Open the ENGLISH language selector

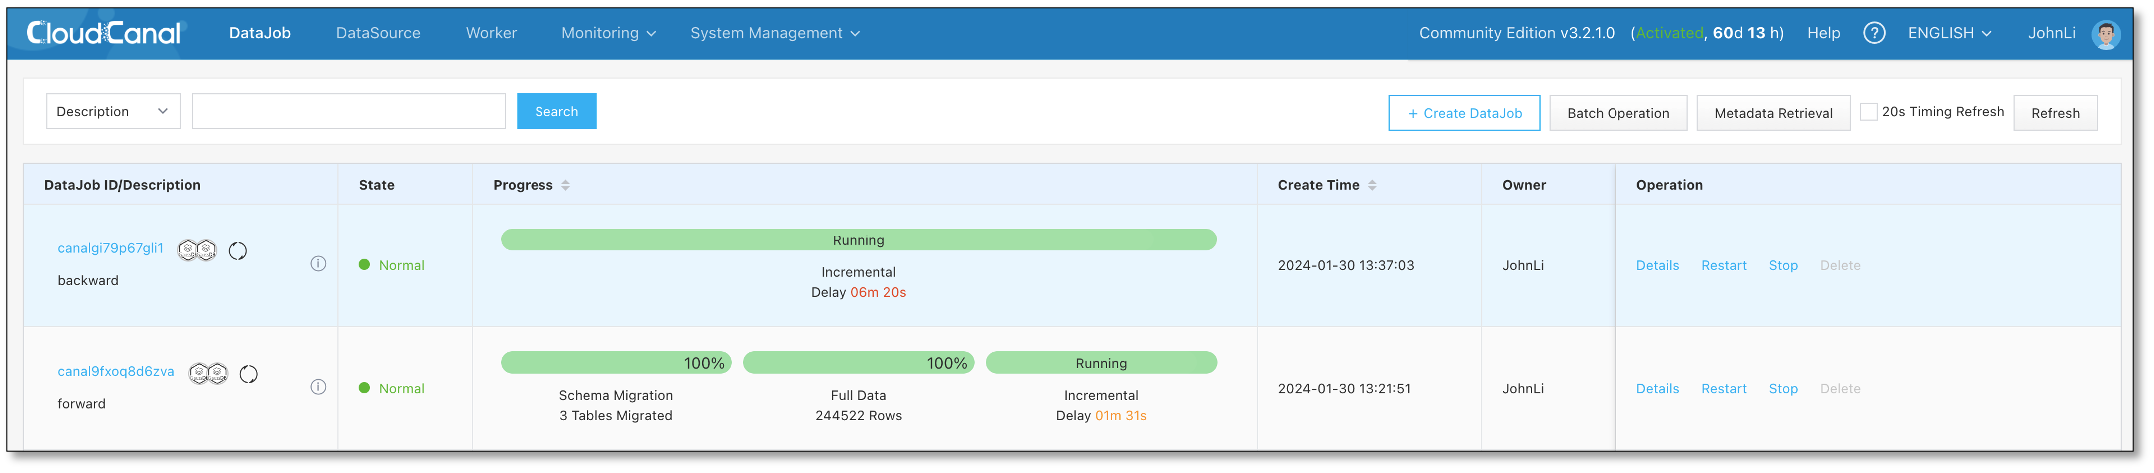coord(1949,33)
